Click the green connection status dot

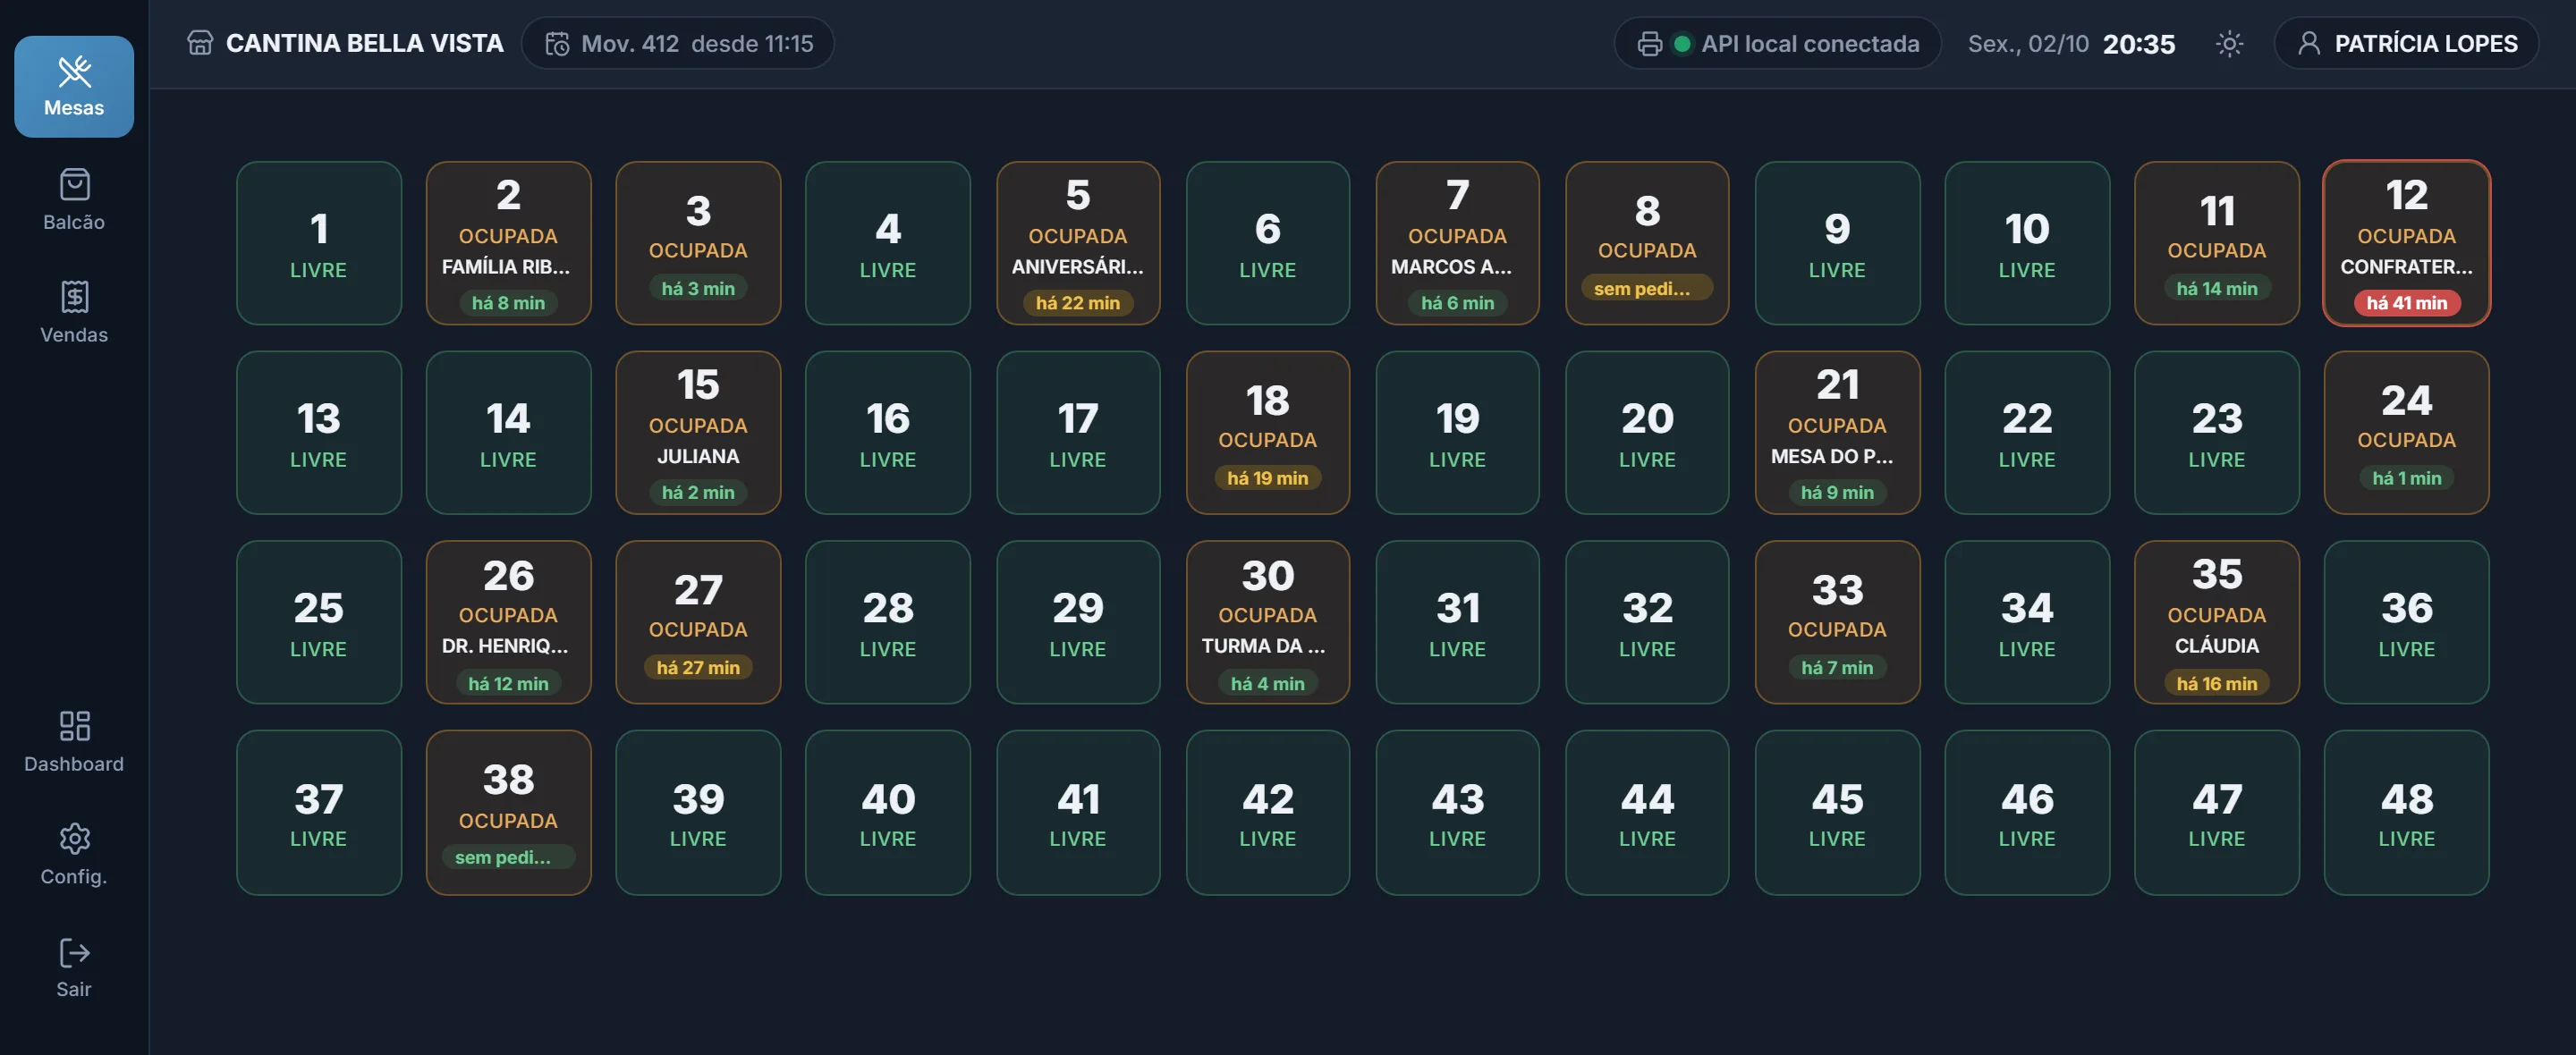point(1682,44)
